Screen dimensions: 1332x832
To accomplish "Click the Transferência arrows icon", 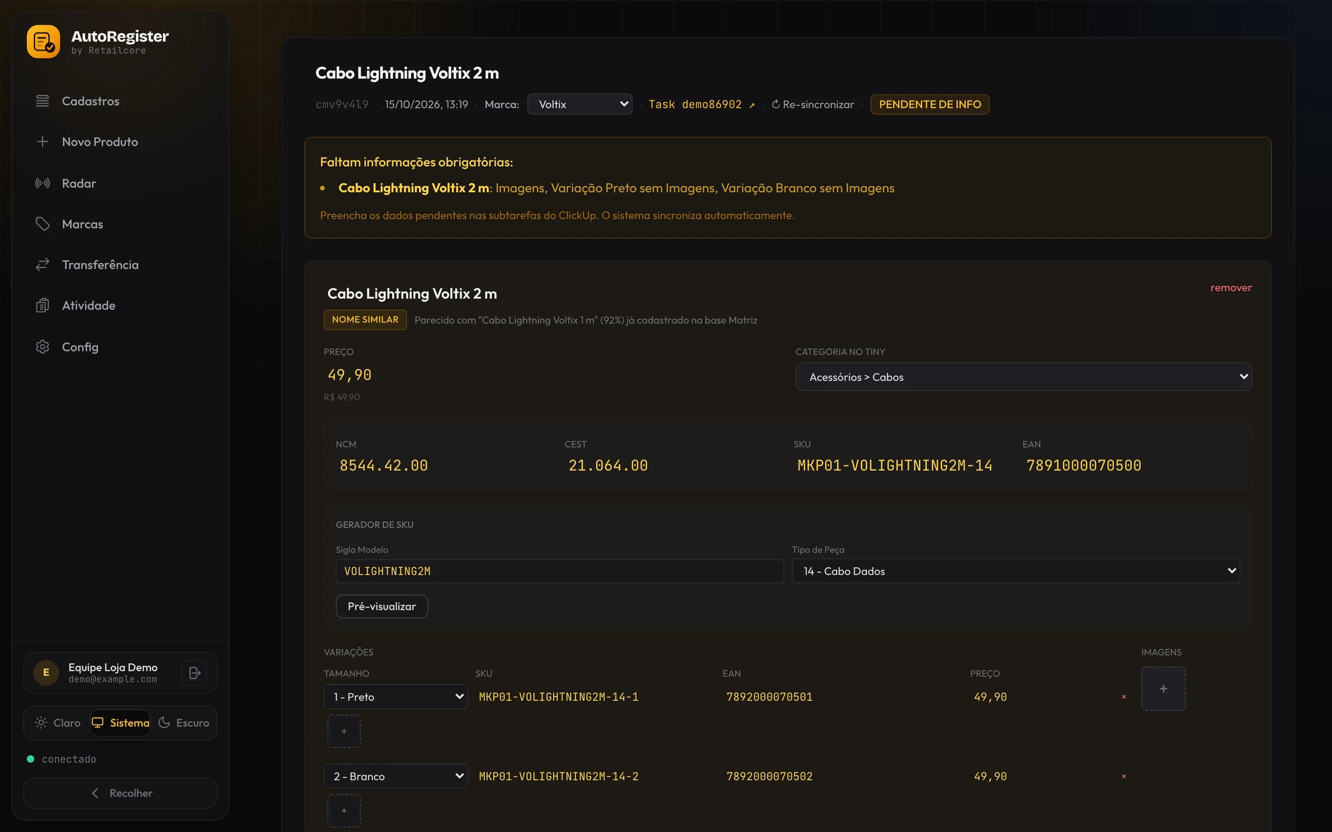I will click(43, 265).
